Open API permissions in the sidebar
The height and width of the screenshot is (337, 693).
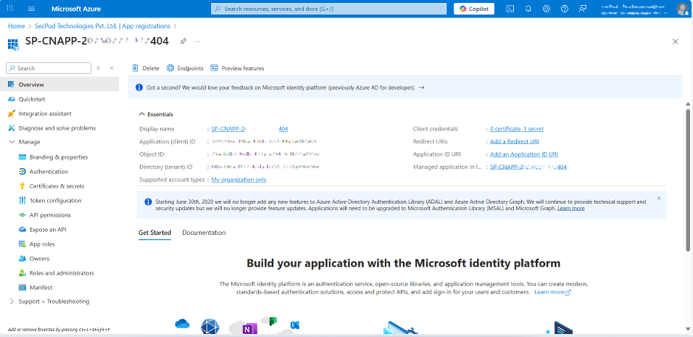(50, 215)
